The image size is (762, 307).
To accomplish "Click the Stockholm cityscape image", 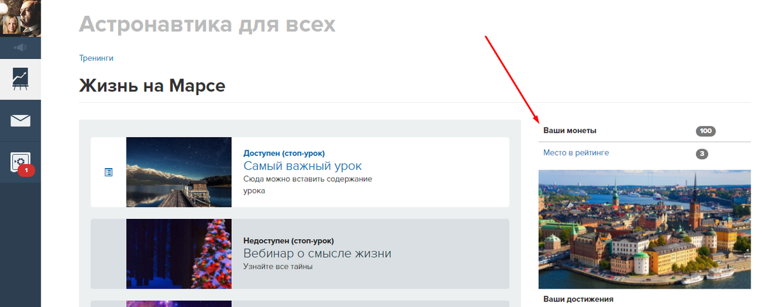I will coord(644,229).
